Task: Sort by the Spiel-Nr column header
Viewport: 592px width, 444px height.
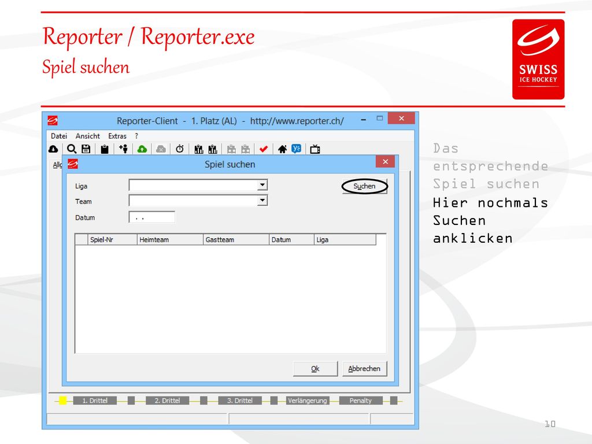Action: pos(112,239)
